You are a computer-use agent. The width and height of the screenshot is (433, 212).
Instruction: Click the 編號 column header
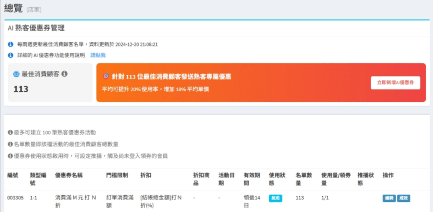click(x=13, y=176)
